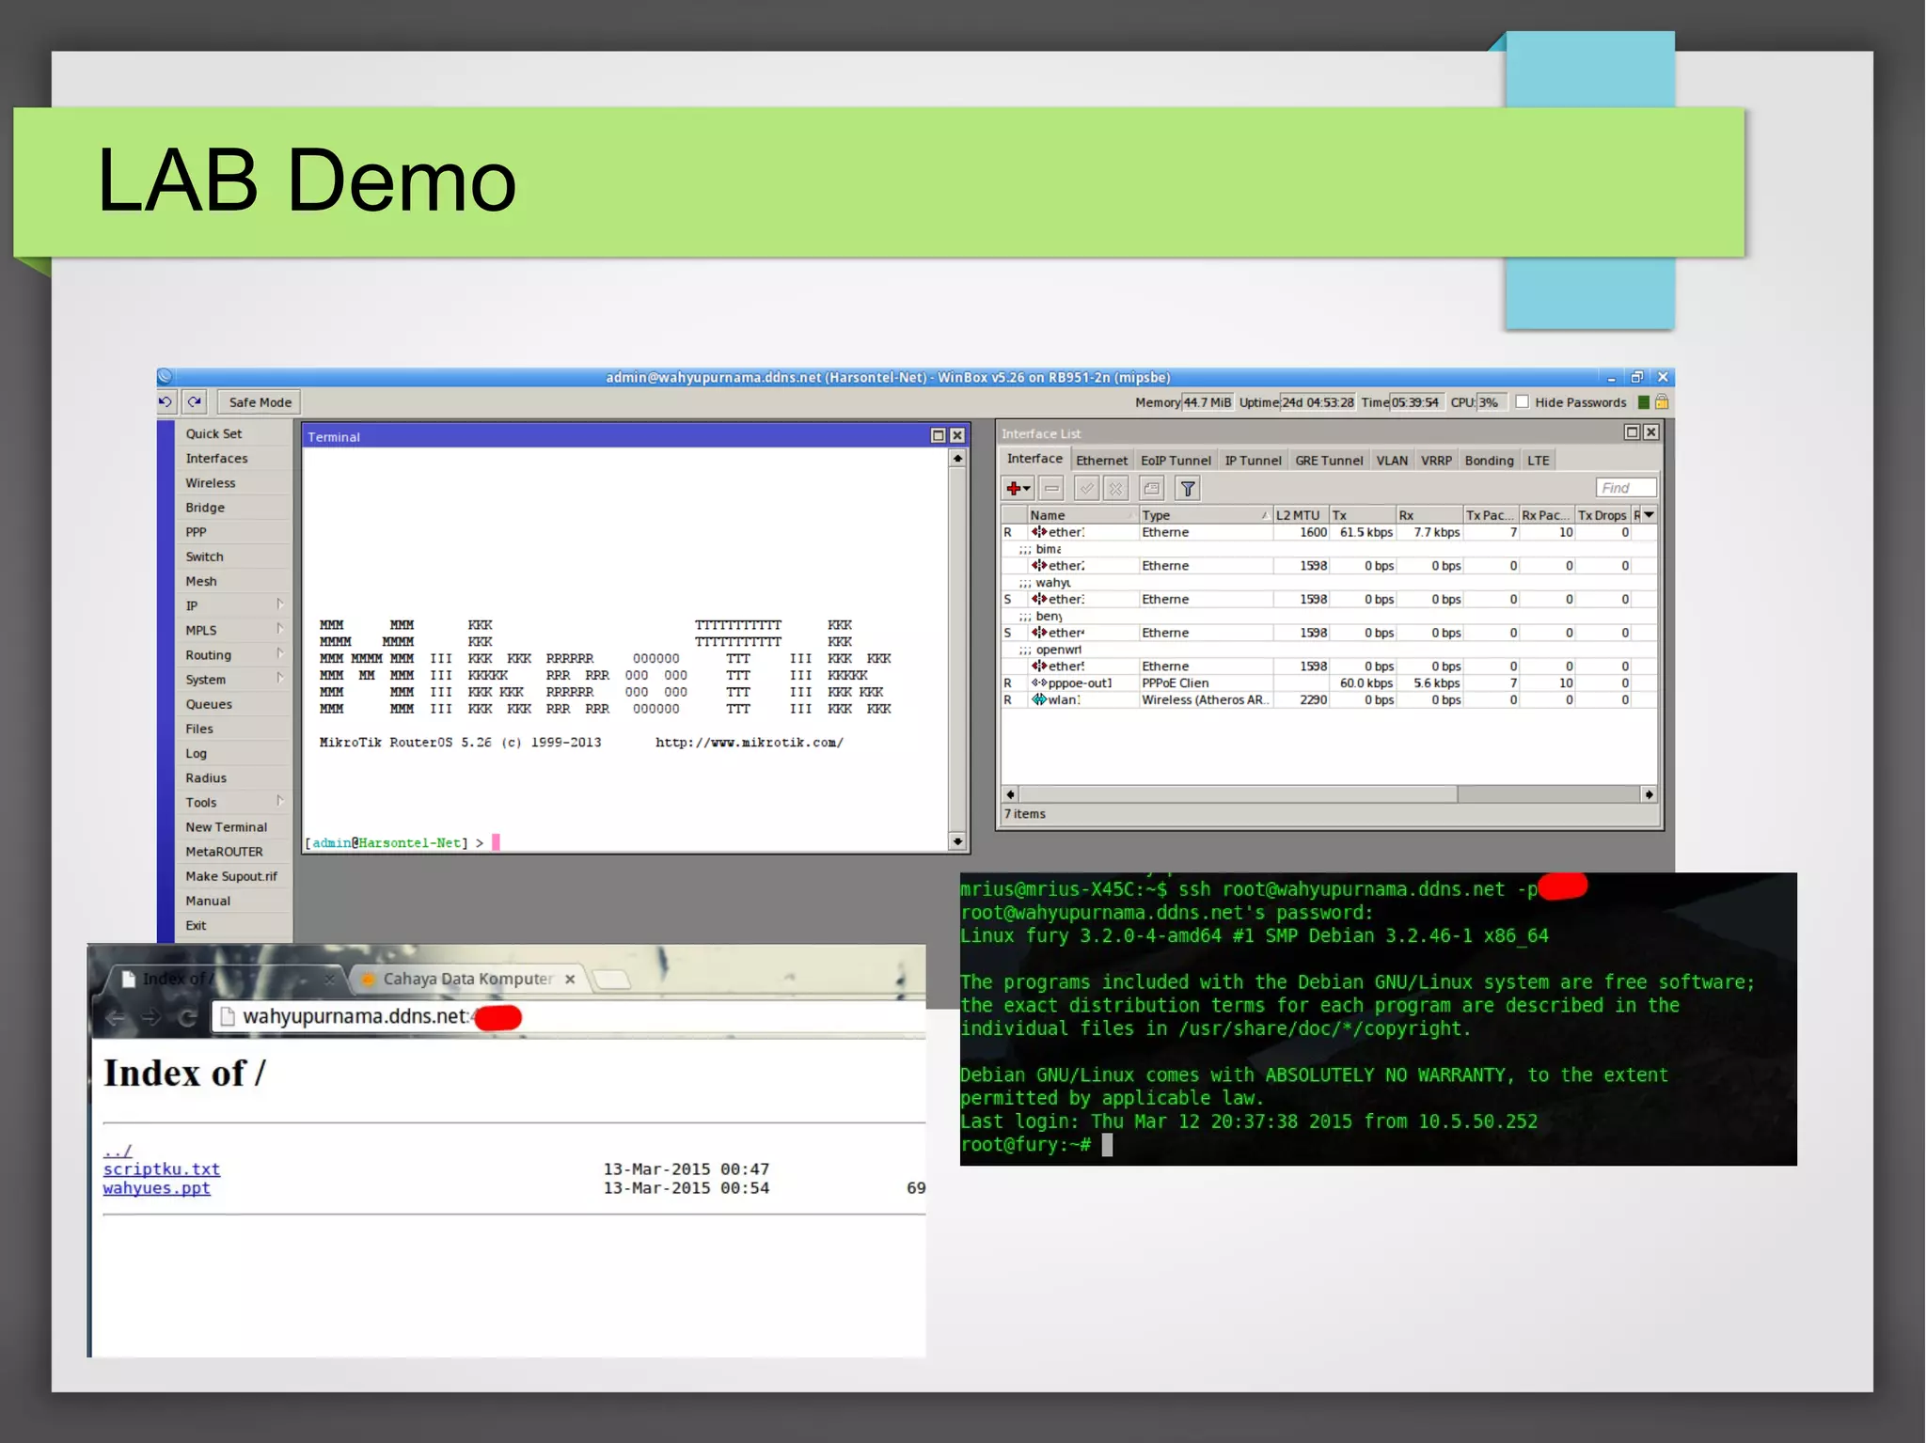Open Log in WinBox sidebar
Image resolution: width=1926 pixels, height=1443 pixels.
(x=196, y=753)
